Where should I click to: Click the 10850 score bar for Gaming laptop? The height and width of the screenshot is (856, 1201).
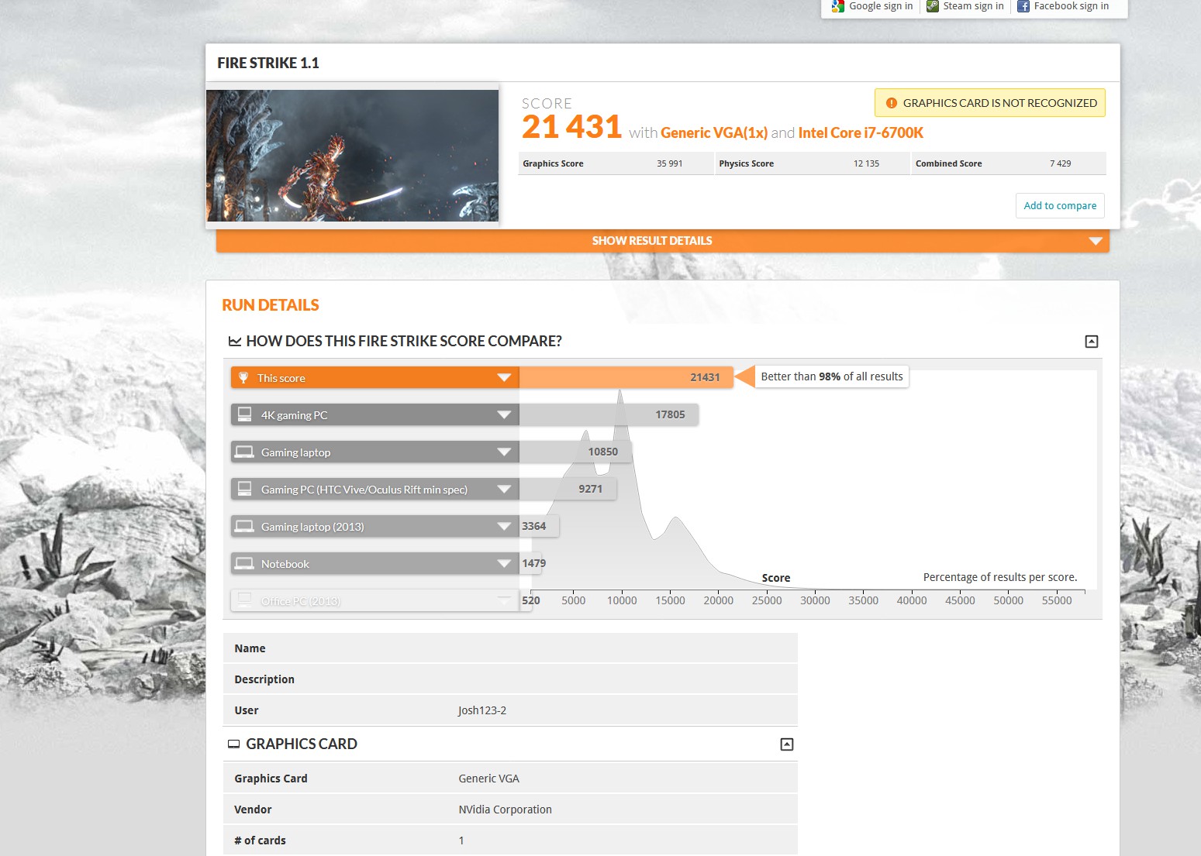coord(575,452)
